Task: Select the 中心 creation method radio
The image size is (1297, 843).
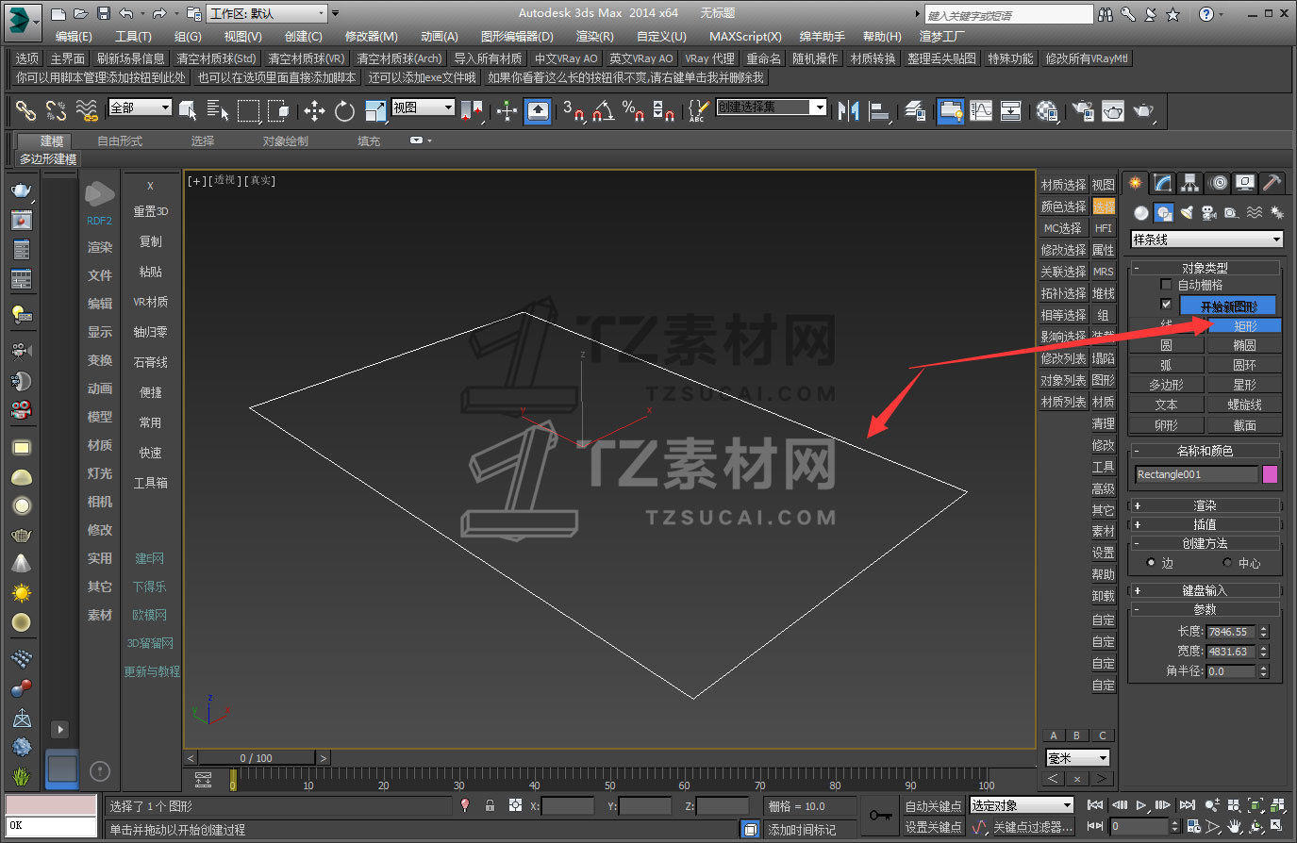Action: pos(1227,563)
